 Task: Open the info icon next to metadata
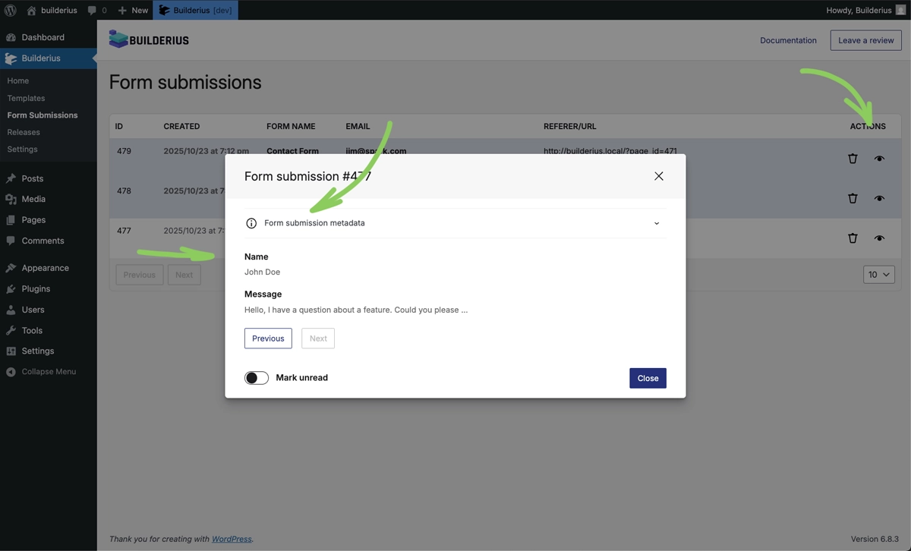pyautogui.click(x=251, y=223)
